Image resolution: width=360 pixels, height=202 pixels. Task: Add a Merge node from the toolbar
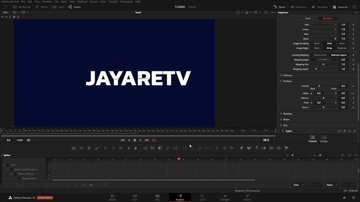click(145, 148)
